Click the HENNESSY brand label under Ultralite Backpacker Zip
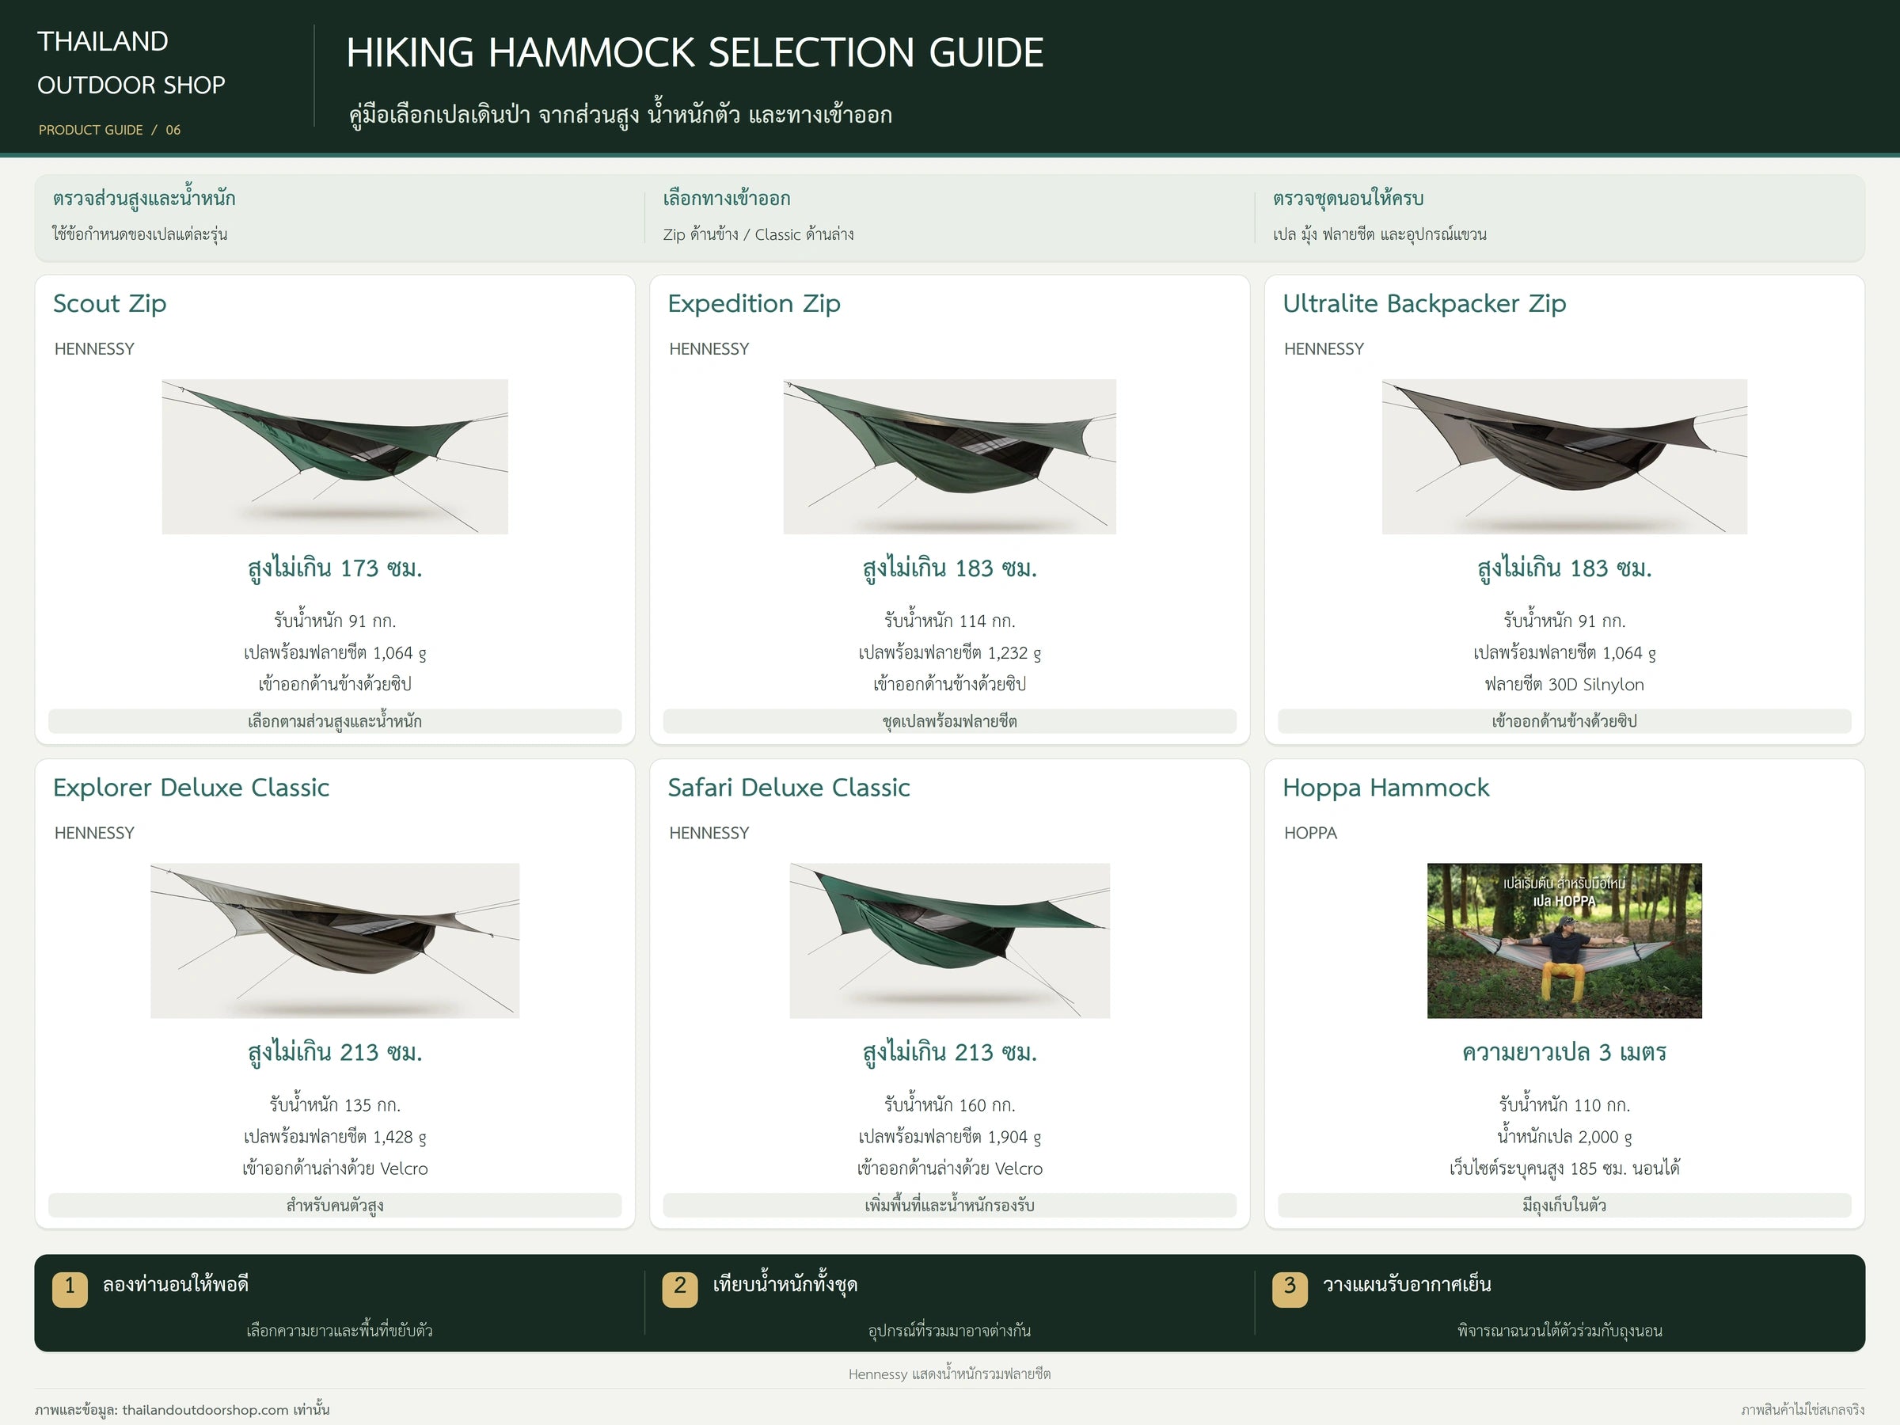Image resolution: width=1900 pixels, height=1425 pixels. 1324,349
